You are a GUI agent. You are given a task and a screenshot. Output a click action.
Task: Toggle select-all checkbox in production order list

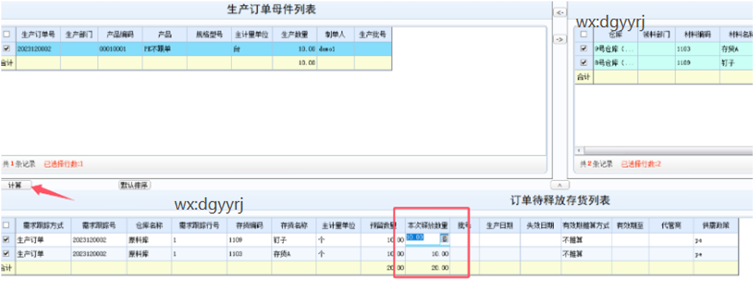(7, 34)
